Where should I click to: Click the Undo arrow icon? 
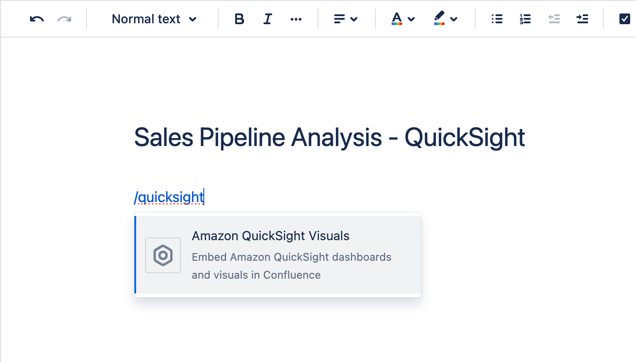37,19
